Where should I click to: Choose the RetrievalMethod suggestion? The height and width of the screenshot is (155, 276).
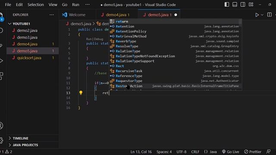click(176, 36)
